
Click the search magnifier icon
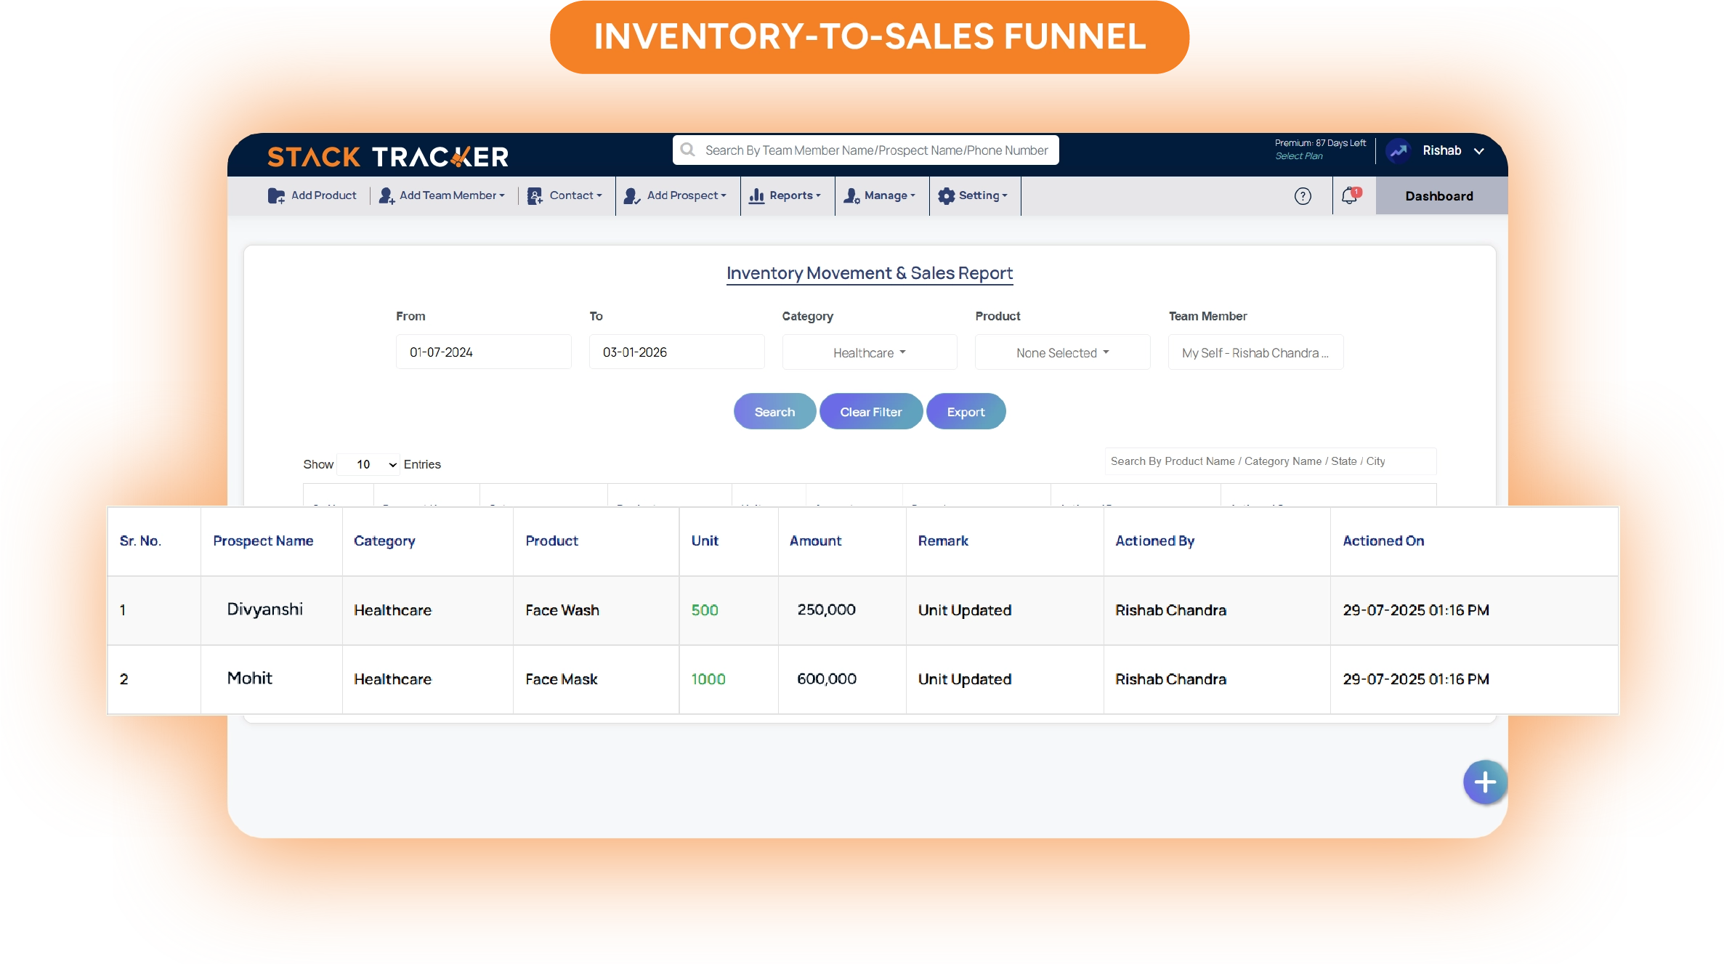(x=687, y=150)
